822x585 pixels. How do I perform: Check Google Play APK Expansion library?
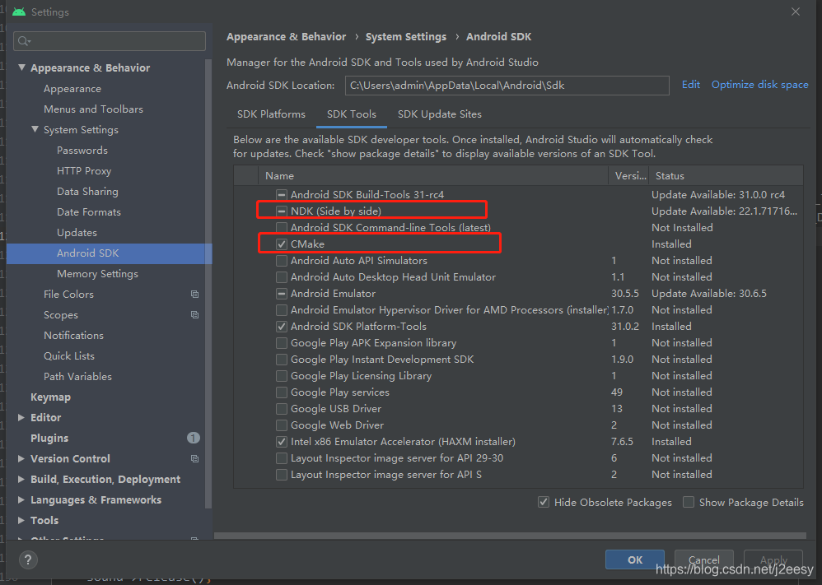click(x=282, y=343)
